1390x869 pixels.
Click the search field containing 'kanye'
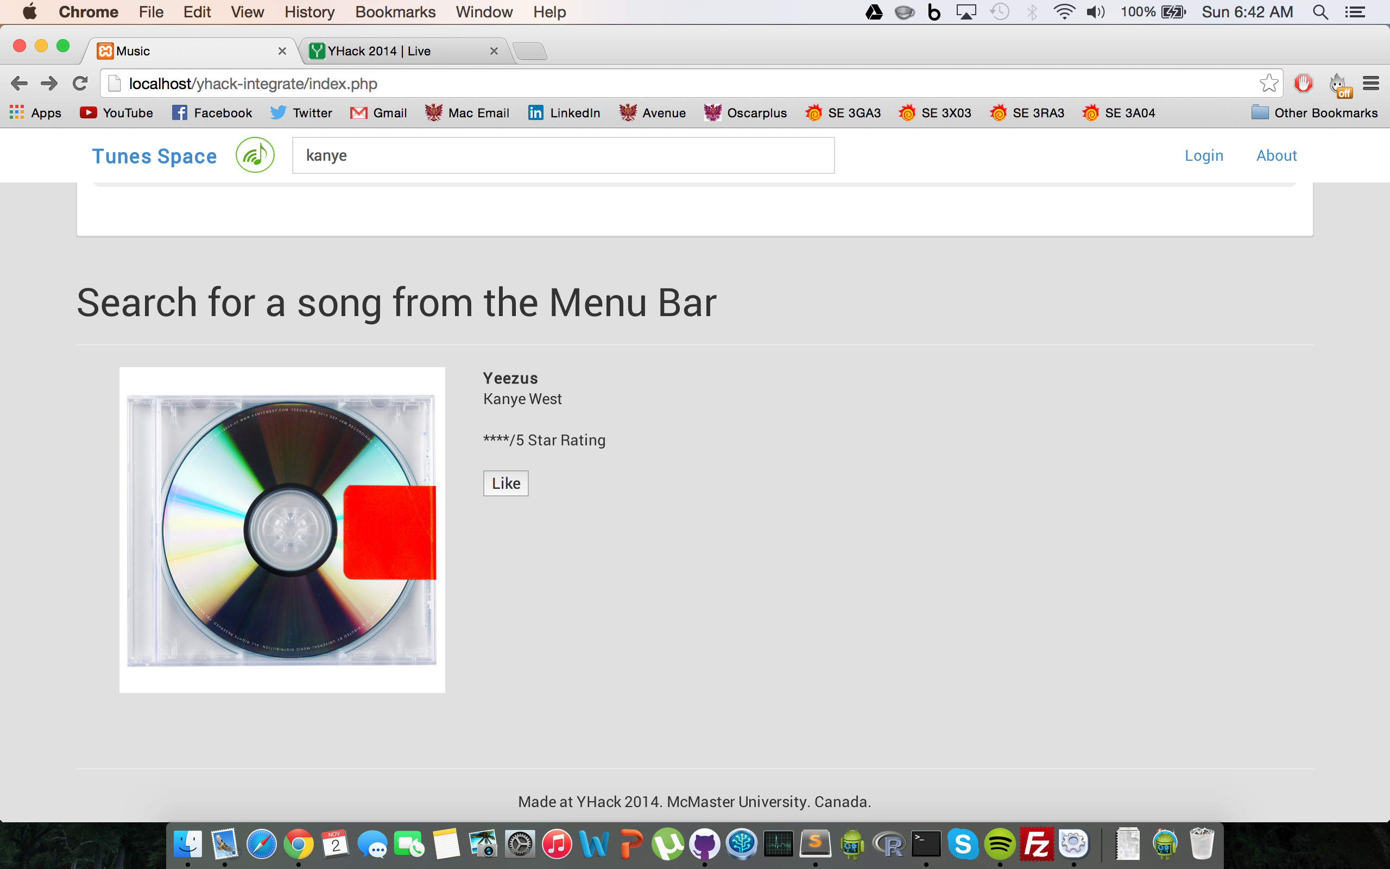click(x=563, y=155)
